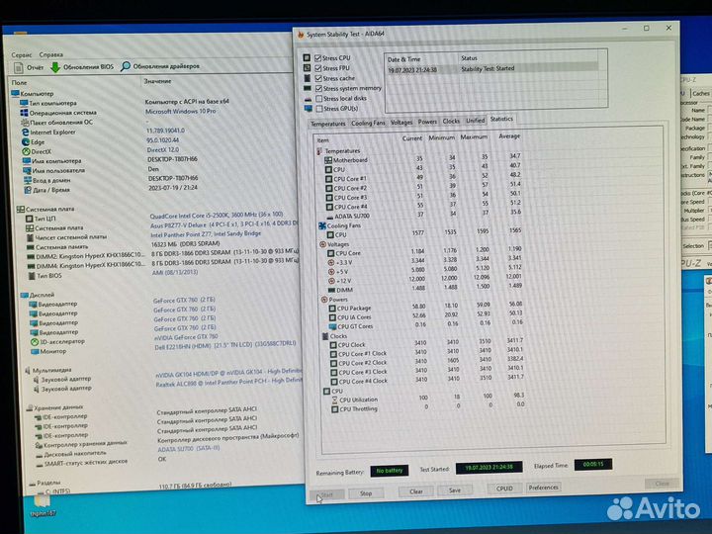This screenshot has width=712, height=534.
Task: Enable the Stress GPU(s) checkbox
Action: coord(319,109)
